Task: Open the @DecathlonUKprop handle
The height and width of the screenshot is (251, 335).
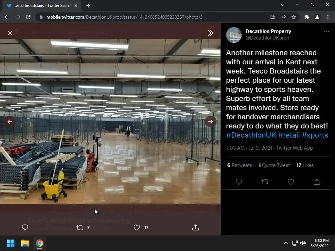Action: click(x=267, y=38)
